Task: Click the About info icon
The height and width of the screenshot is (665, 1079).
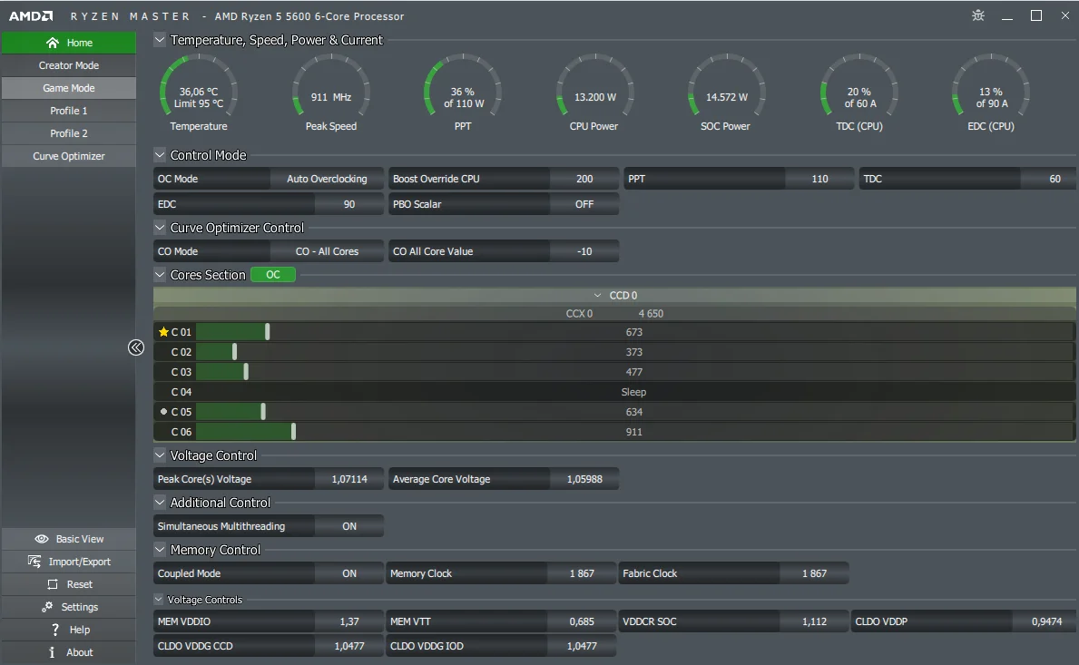Action: (x=52, y=652)
